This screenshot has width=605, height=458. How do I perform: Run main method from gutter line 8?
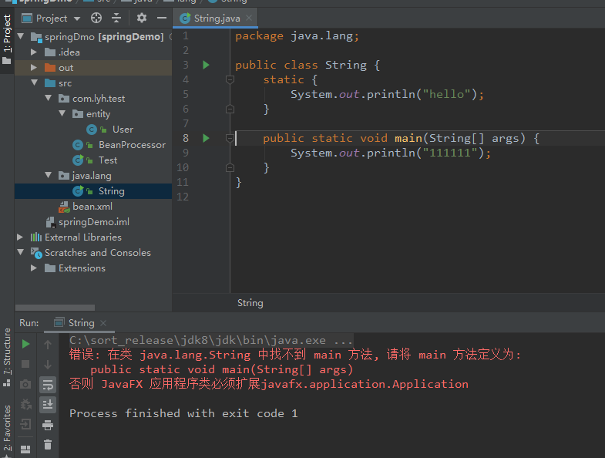point(206,138)
